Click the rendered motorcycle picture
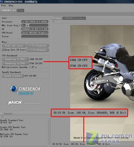Viewport: 134px width, 147px height. point(102,83)
